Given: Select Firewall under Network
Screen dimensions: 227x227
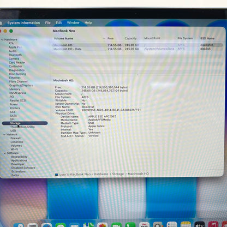Looking at the screenshot, I should click(x=15, y=138).
